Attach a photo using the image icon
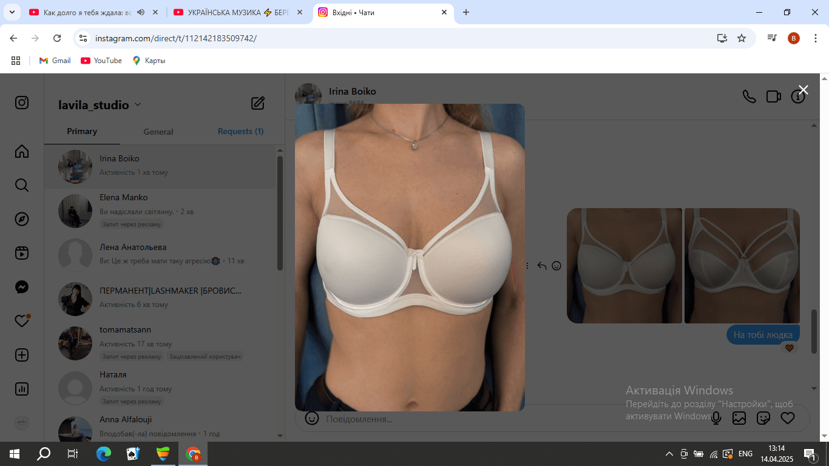Viewport: 829px width, 466px height. (x=739, y=418)
